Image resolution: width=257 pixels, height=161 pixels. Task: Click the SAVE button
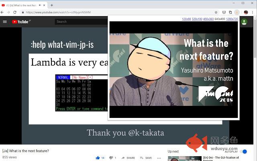pos(146,158)
